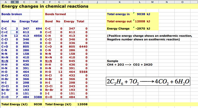Select column C header
Screen dimensions: 198x108
coord(24,2)
